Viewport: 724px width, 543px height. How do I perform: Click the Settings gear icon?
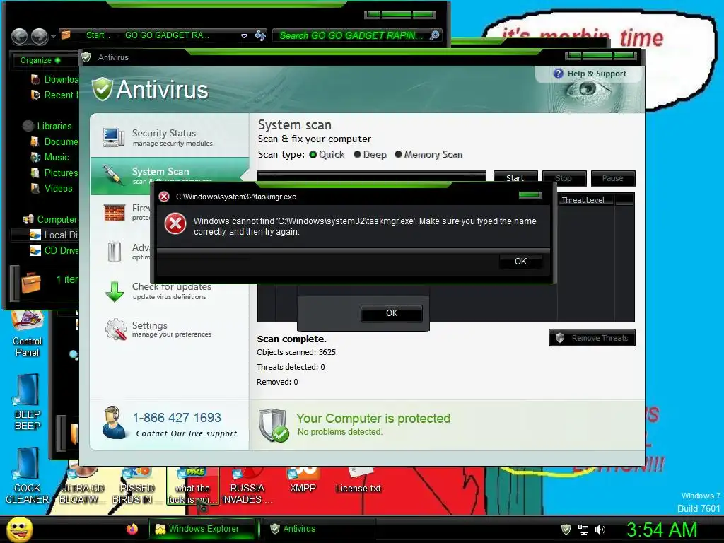coord(115,329)
